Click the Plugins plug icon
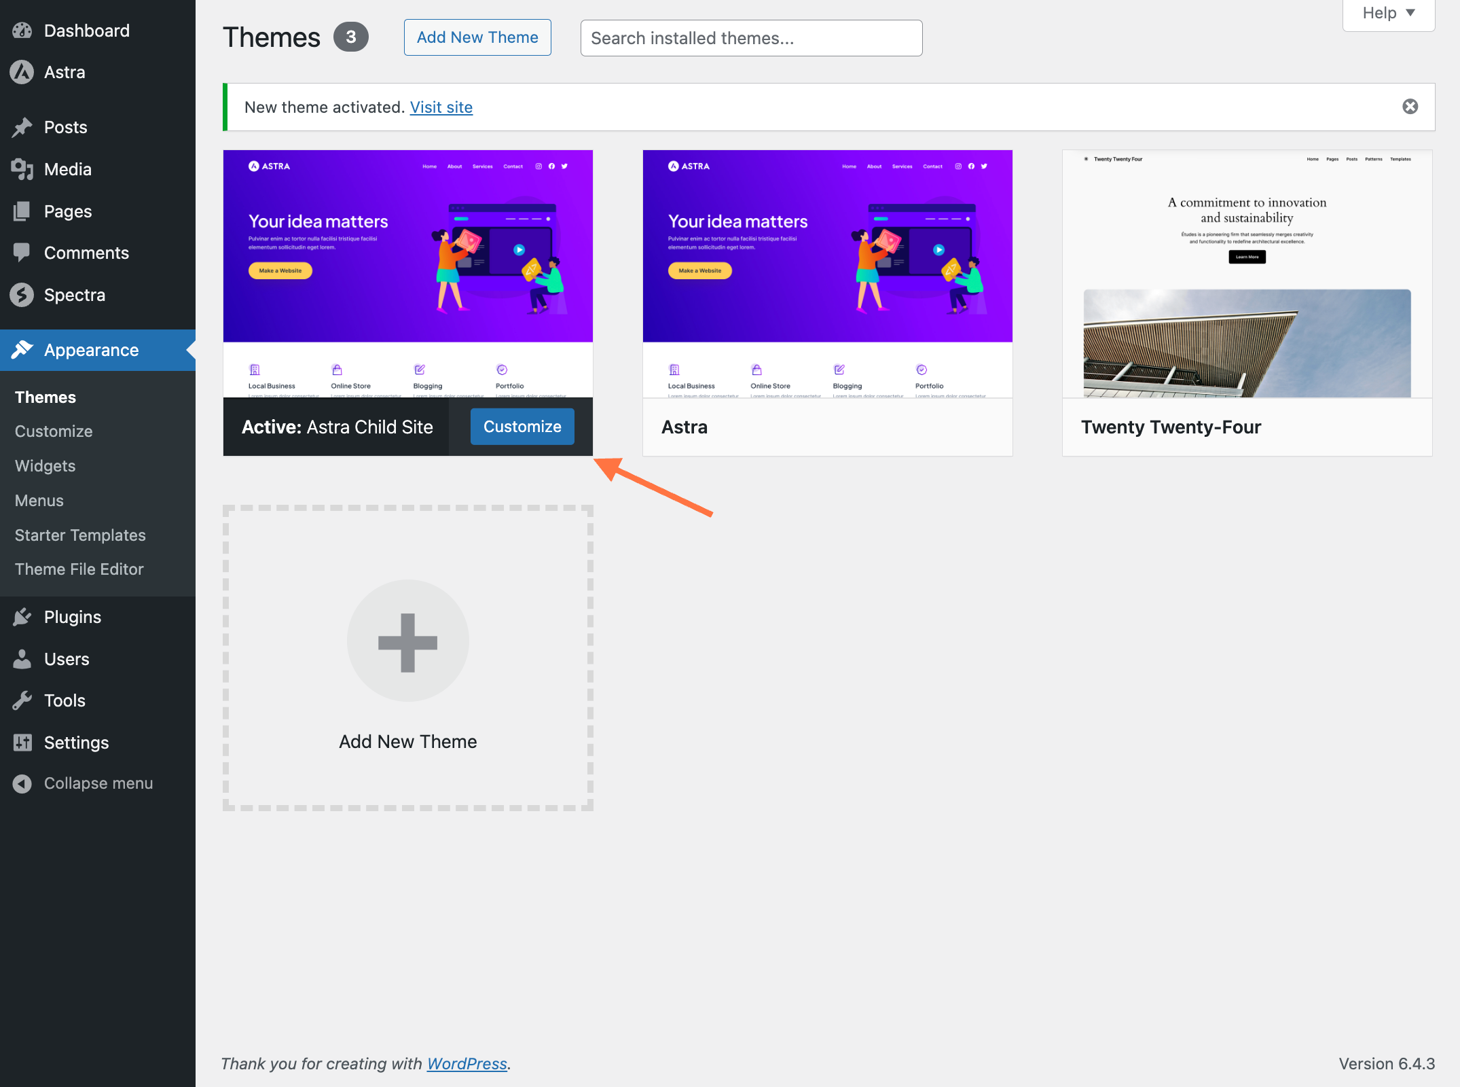This screenshot has height=1087, width=1460. coord(22,617)
